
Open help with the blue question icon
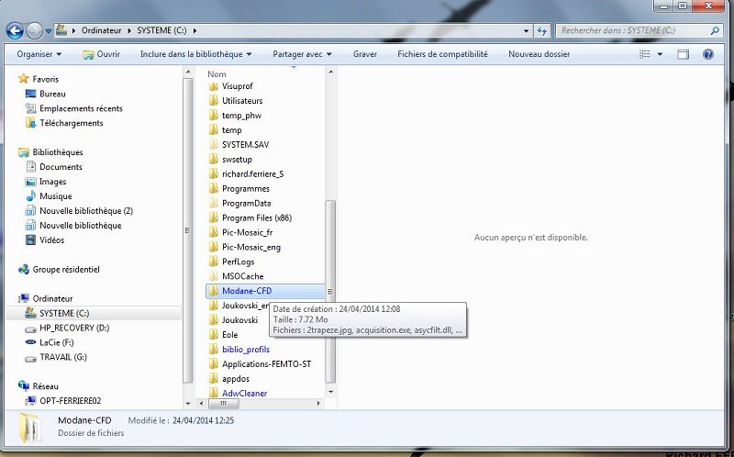point(708,54)
